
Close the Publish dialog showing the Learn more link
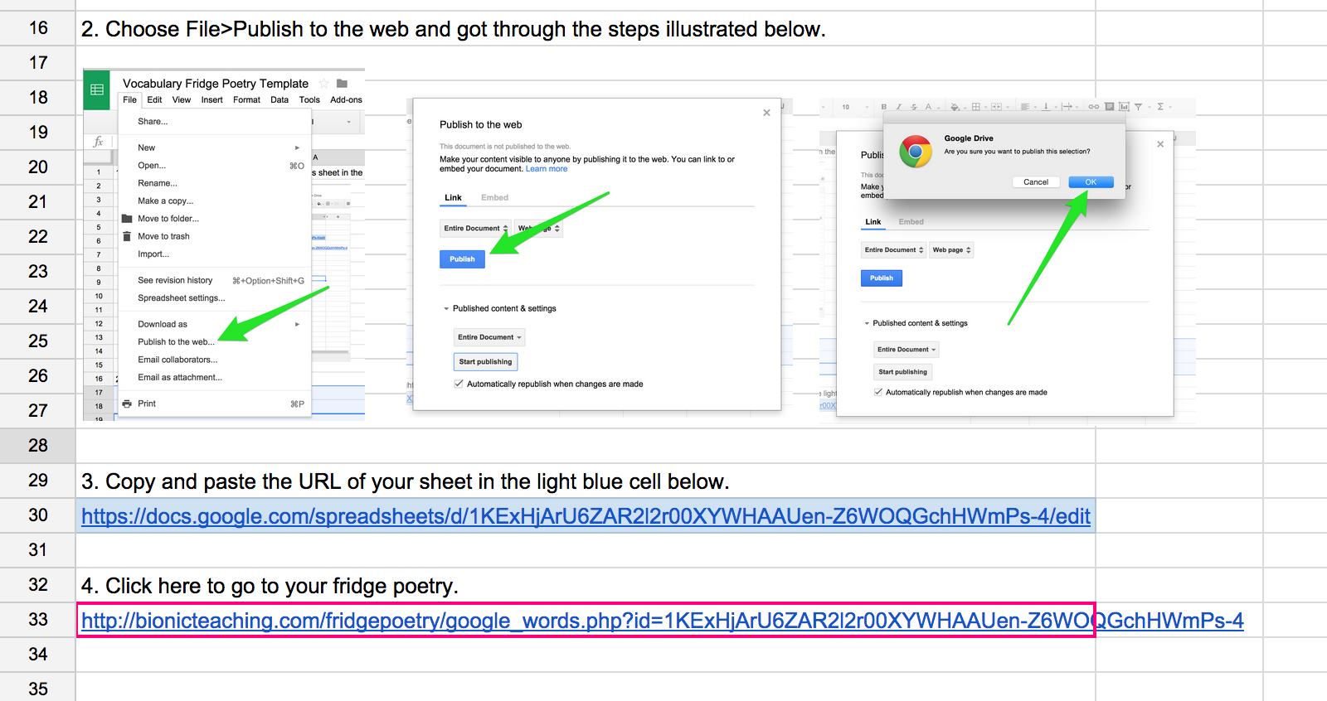[766, 113]
